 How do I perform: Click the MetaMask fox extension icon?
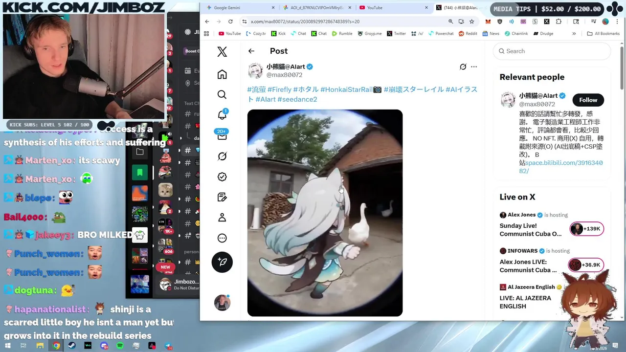488,22
